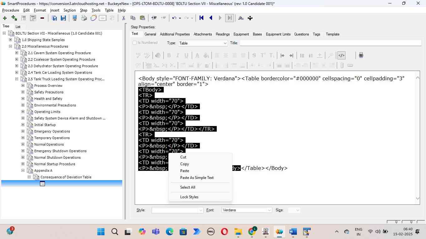Go to the first step navigation arrow
The height and width of the screenshot is (239, 426).
tap(201, 18)
